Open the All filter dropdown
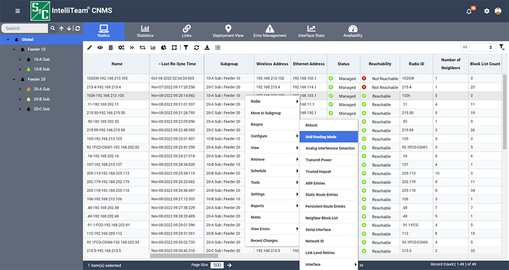The image size is (509, 270). pyautogui.click(x=478, y=47)
